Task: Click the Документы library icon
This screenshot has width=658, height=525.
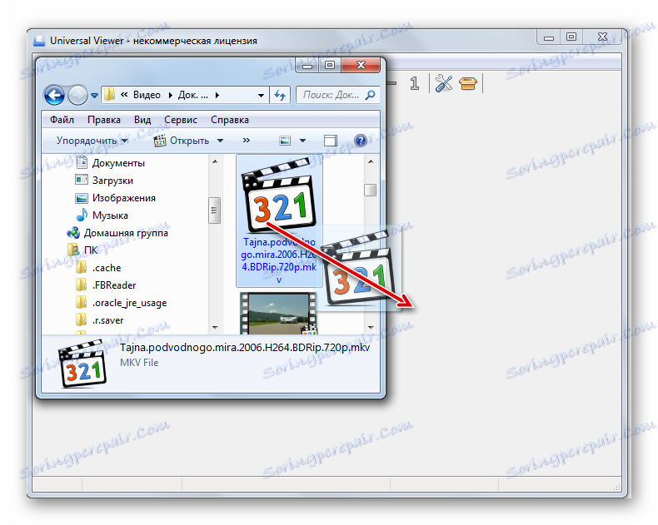Action: point(82,163)
